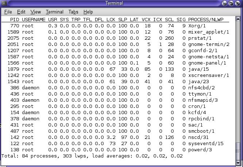Click the PROCESS/NLWP column header
243x167 pixels.
tap(206, 20)
